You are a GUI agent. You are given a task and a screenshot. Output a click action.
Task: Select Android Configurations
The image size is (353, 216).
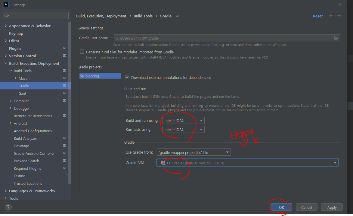pyautogui.click(x=33, y=131)
